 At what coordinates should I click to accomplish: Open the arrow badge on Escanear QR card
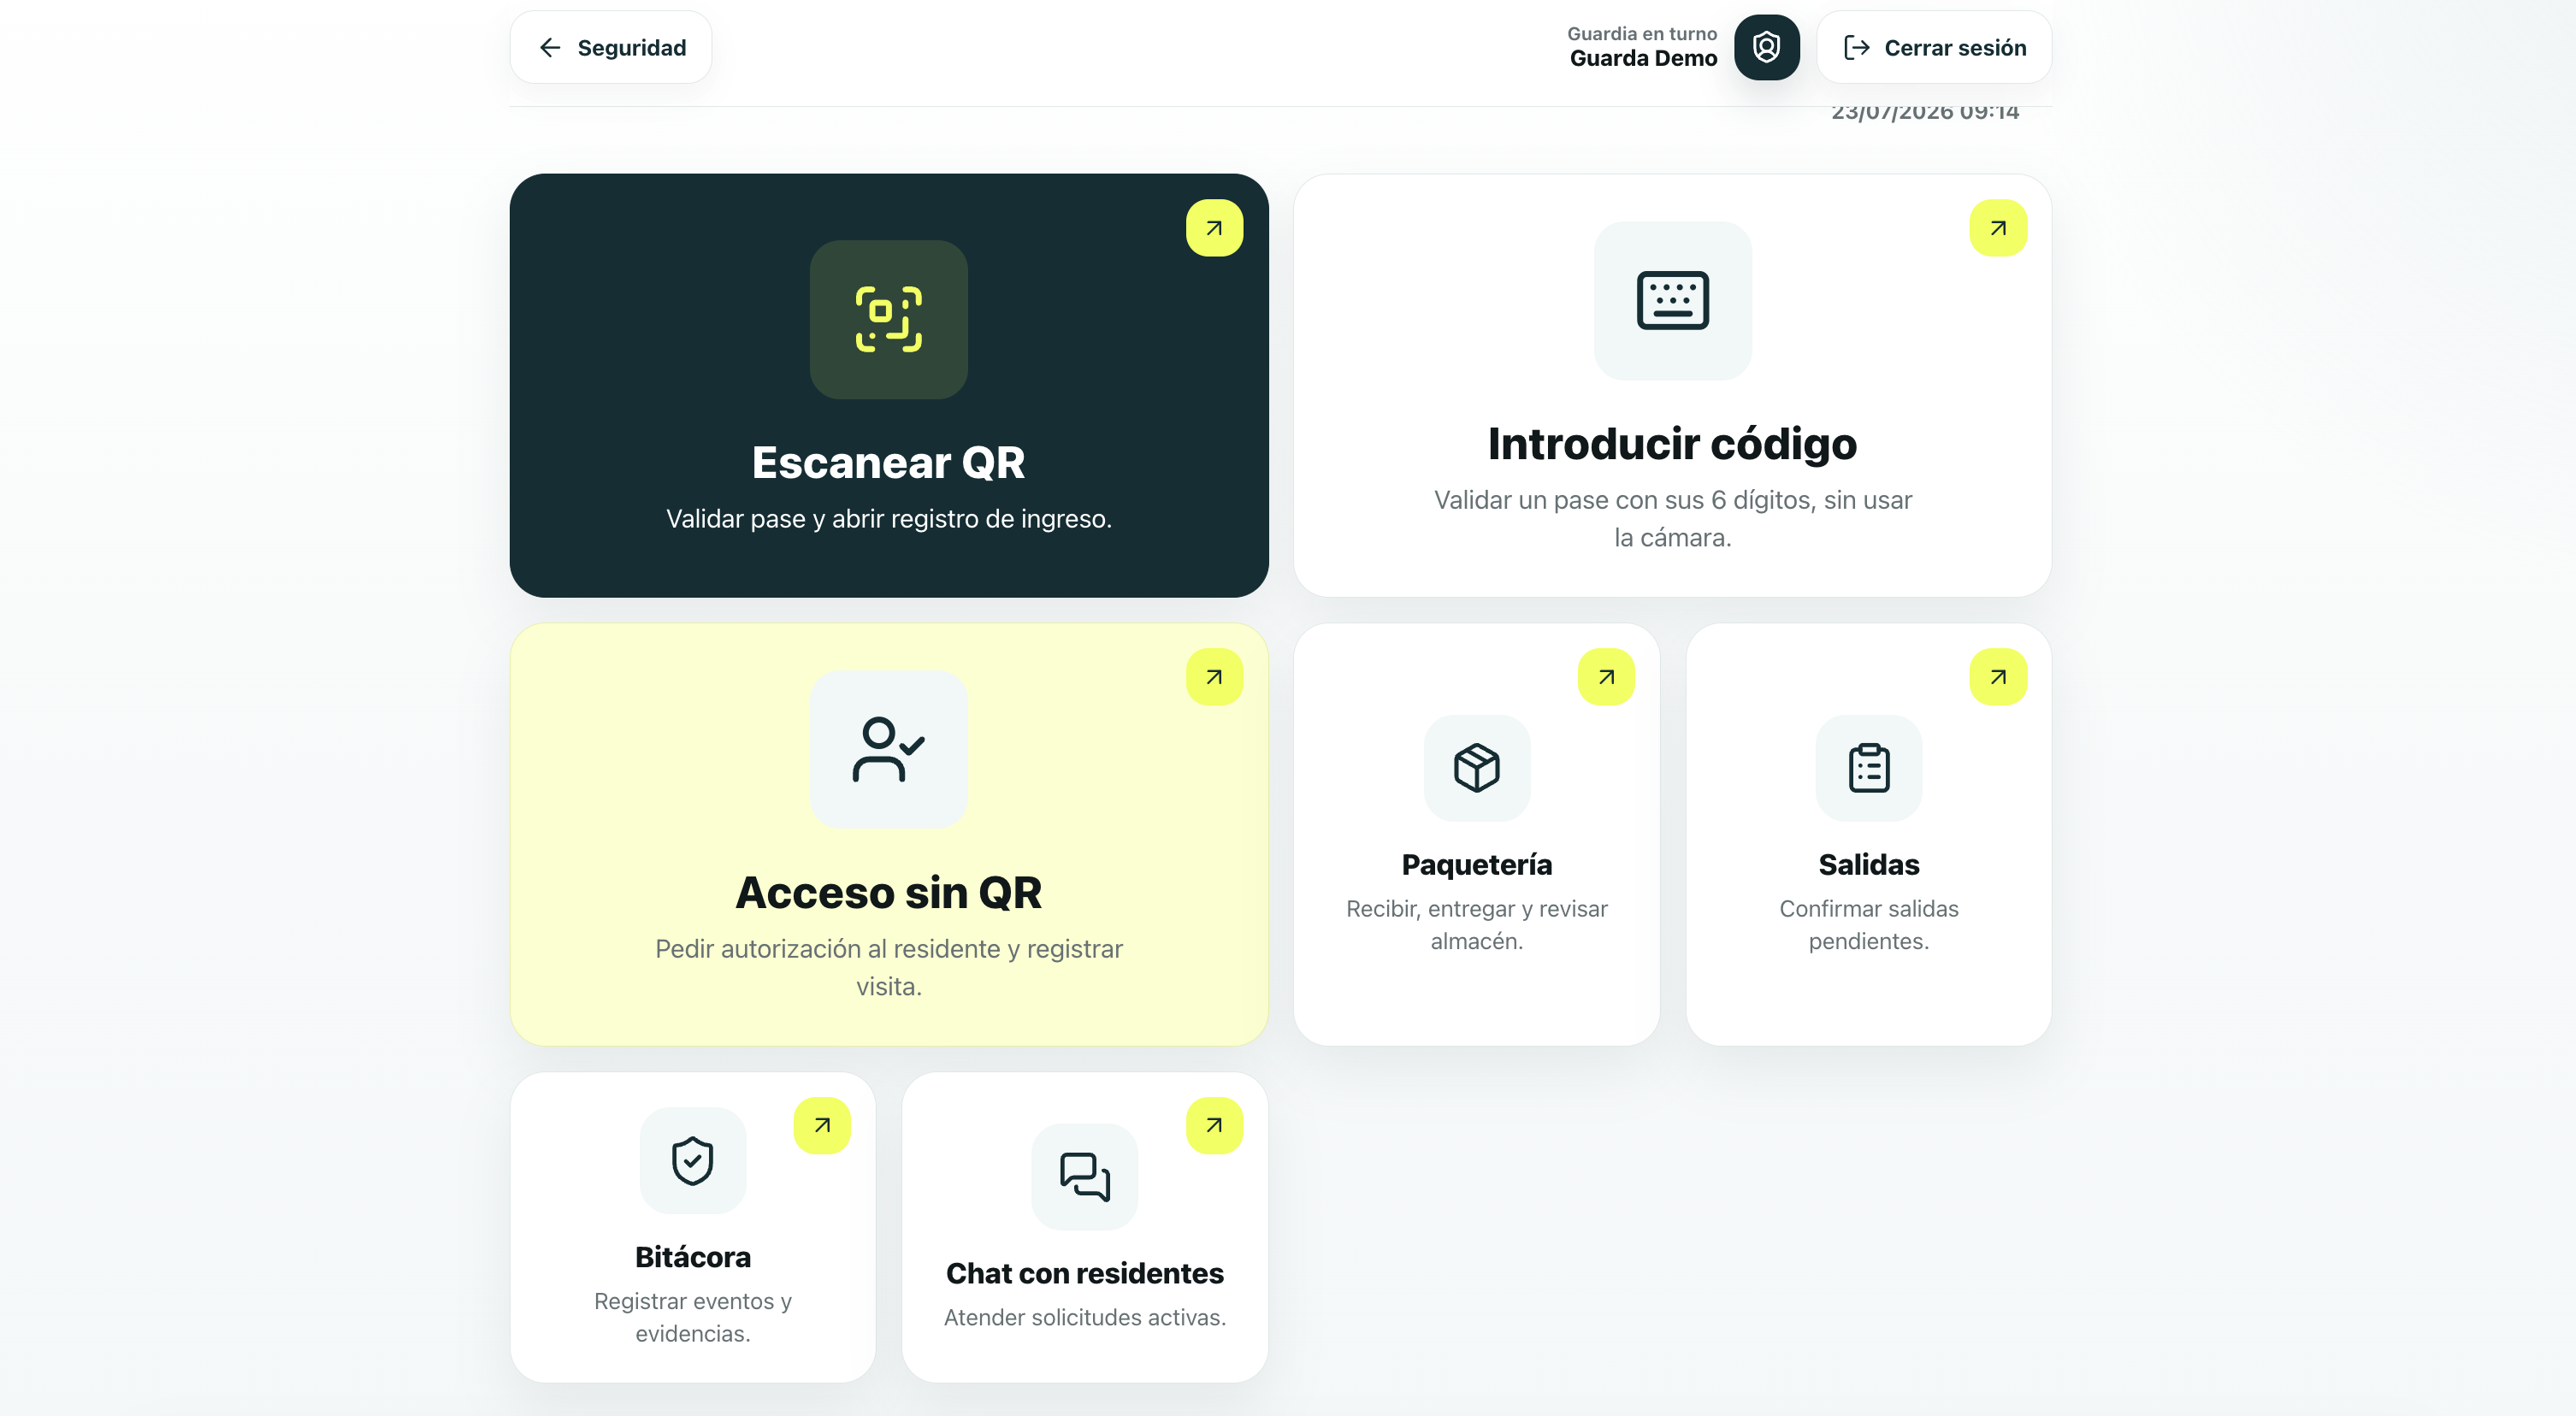point(1214,228)
